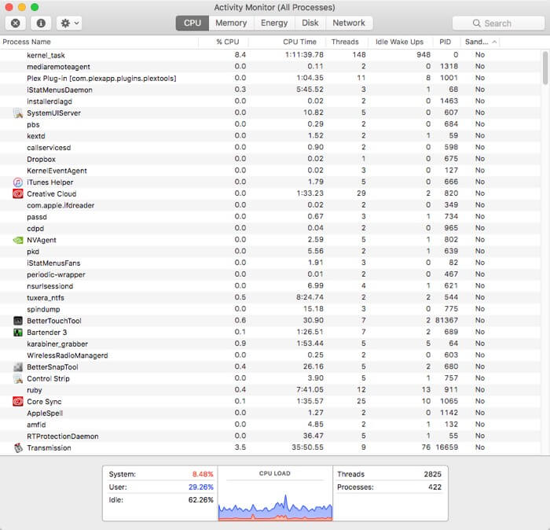Select the pkd process row
Image resolution: width=550 pixels, height=530 pixels.
270,252
